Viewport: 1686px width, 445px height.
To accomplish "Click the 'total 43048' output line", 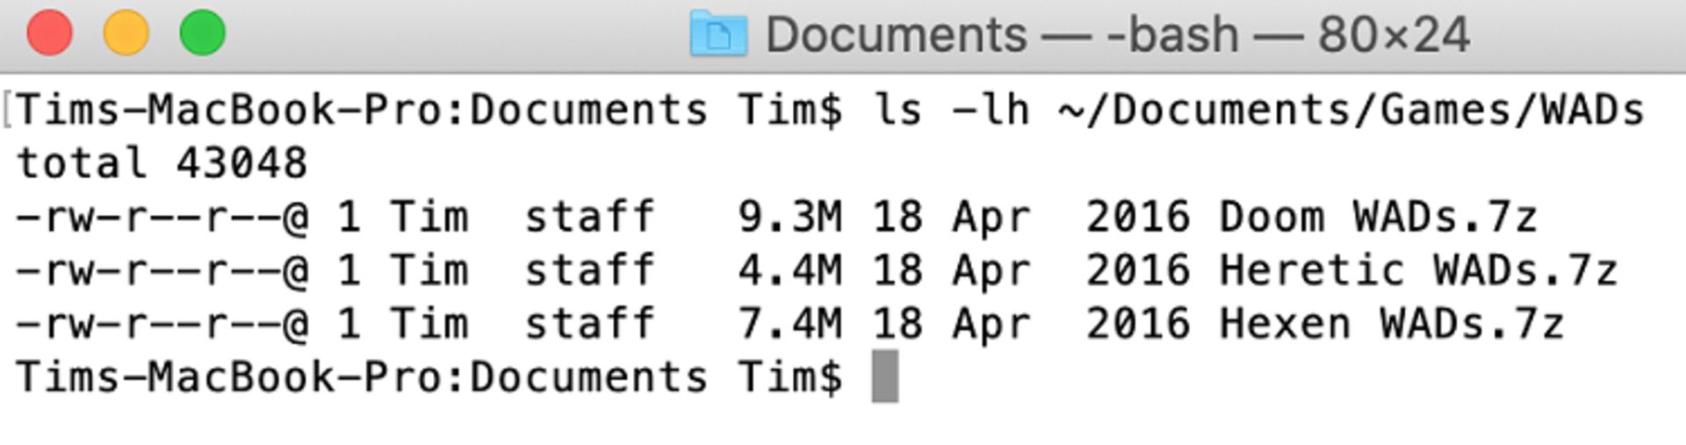I will tap(162, 163).
